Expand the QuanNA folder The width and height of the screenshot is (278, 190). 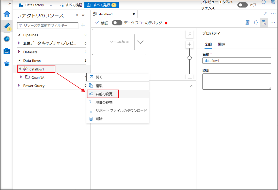pyautogui.click(x=22, y=78)
